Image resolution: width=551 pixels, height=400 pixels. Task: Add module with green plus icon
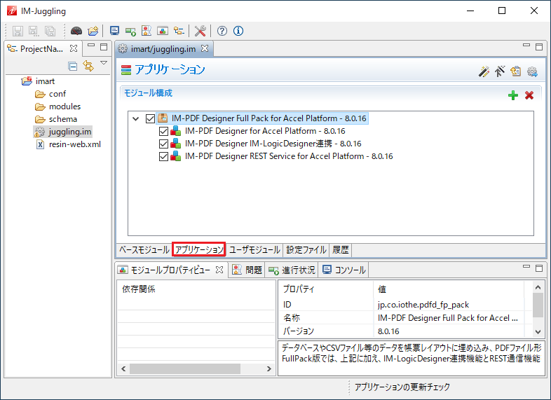(513, 95)
